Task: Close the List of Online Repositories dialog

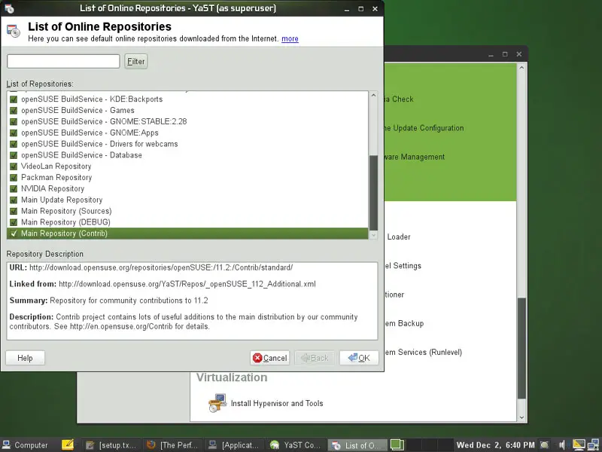Action: point(375,8)
